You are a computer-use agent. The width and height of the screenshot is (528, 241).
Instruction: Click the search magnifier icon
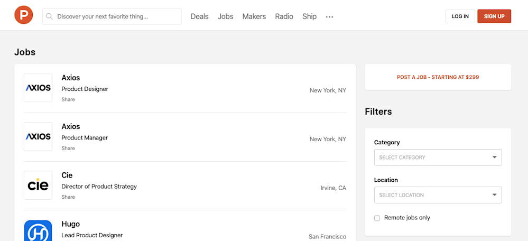(x=49, y=16)
